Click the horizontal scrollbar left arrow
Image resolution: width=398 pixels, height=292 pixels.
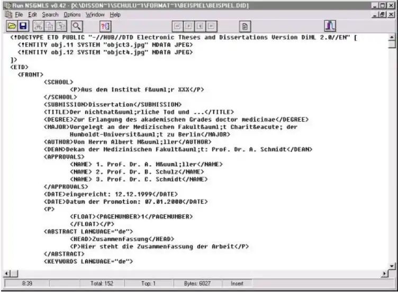coord(7,273)
